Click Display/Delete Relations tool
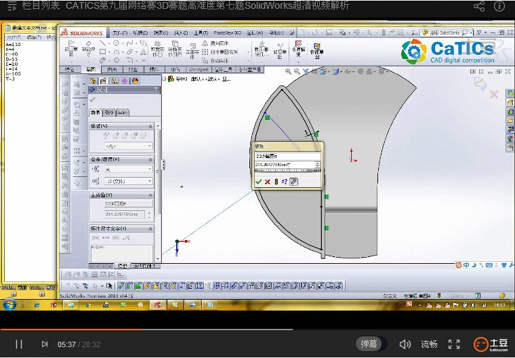 (x=262, y=49)
